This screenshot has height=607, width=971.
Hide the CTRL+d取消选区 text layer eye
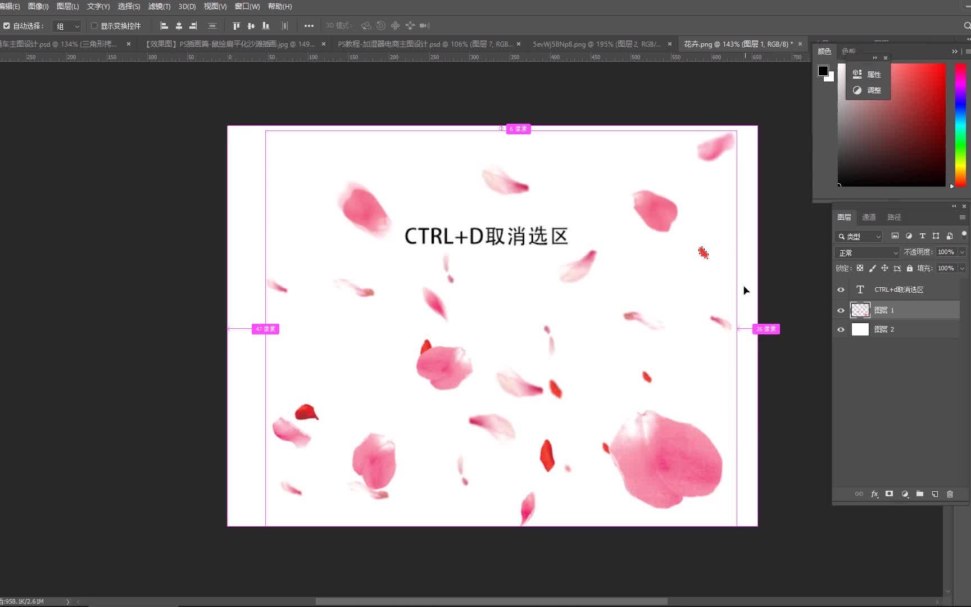click(841, 290)
